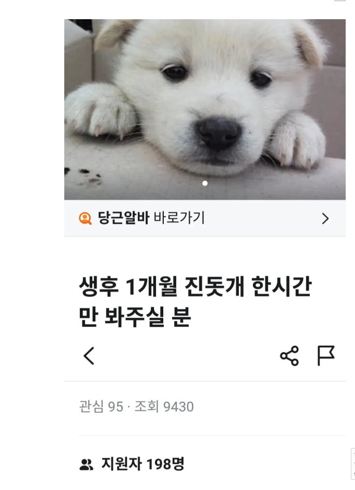The height and width of the screenshot is (490, 355).
Task: Select the white carousel dot indicator
Action: (x=205, y=183)
